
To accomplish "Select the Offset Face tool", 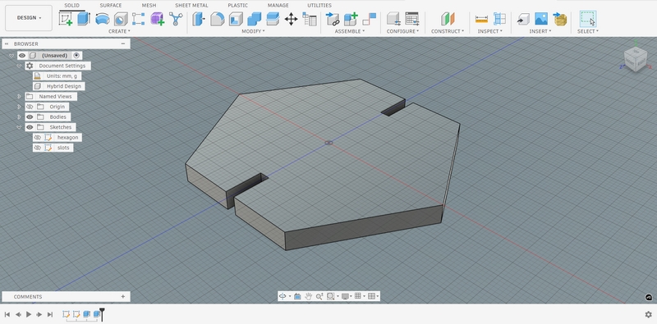I will pos(273,19).
